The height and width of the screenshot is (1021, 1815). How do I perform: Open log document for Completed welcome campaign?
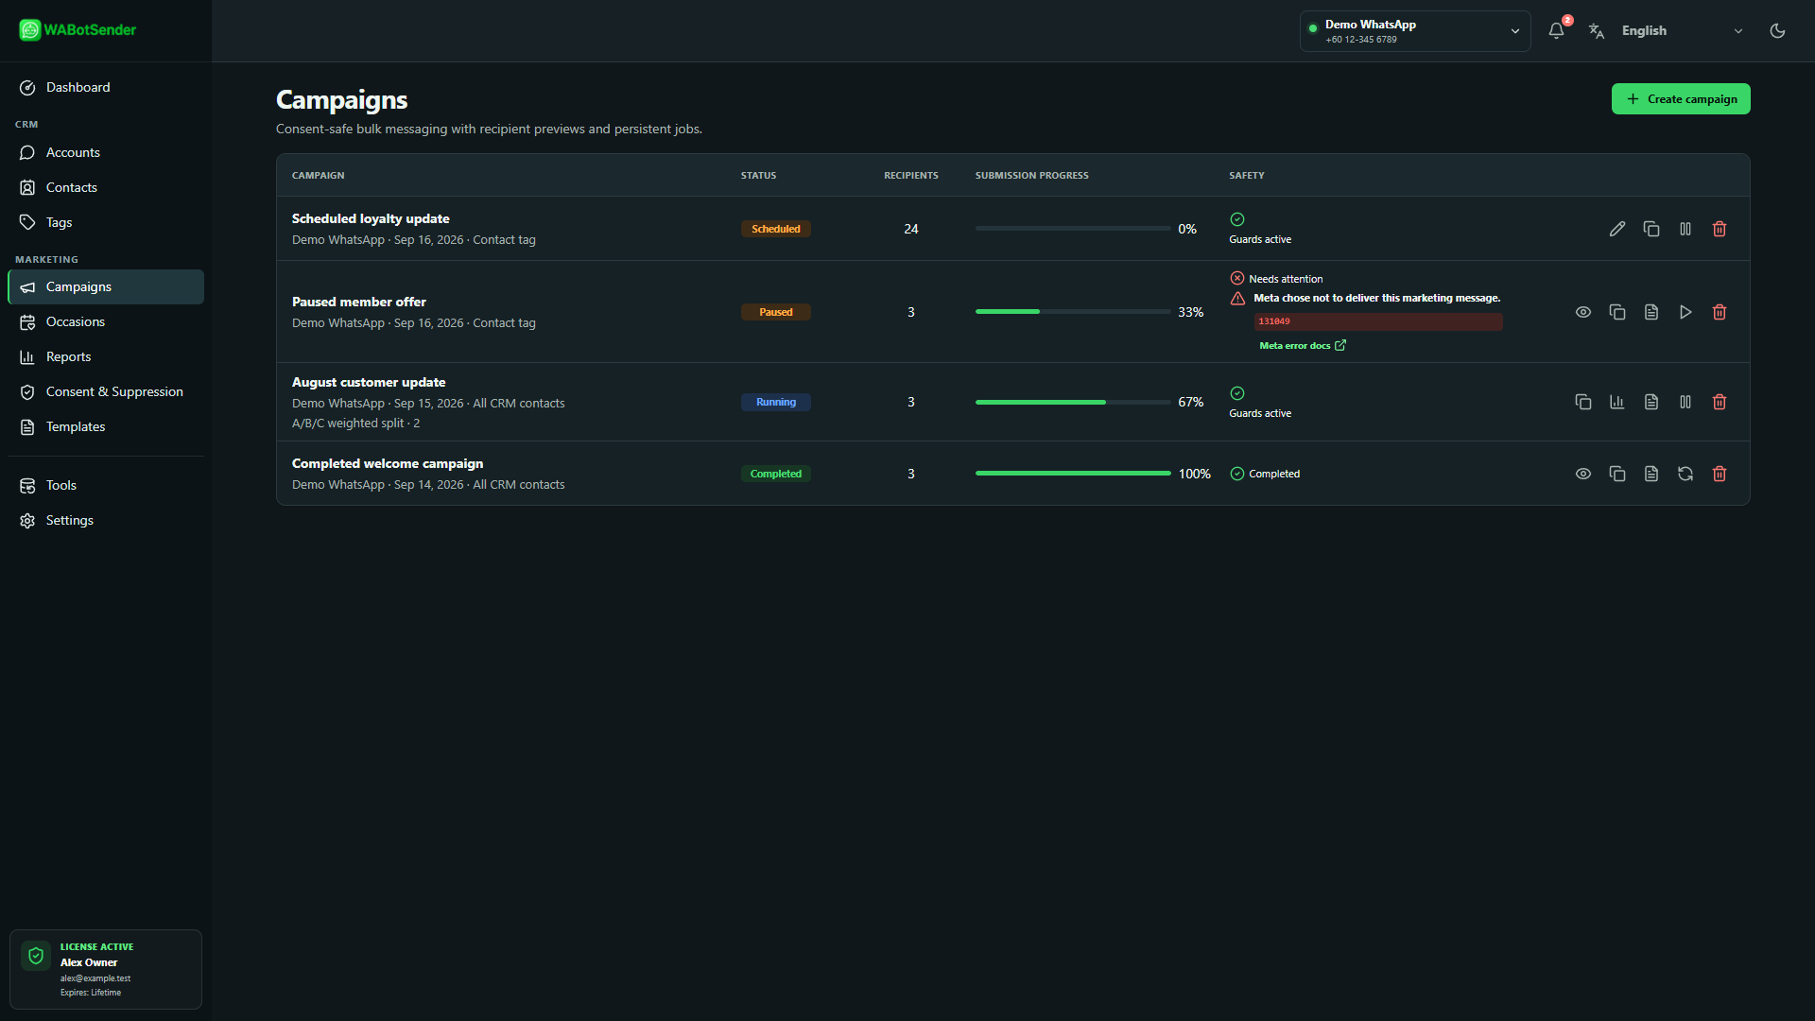pyautogui.click(x=1651, y=474)
